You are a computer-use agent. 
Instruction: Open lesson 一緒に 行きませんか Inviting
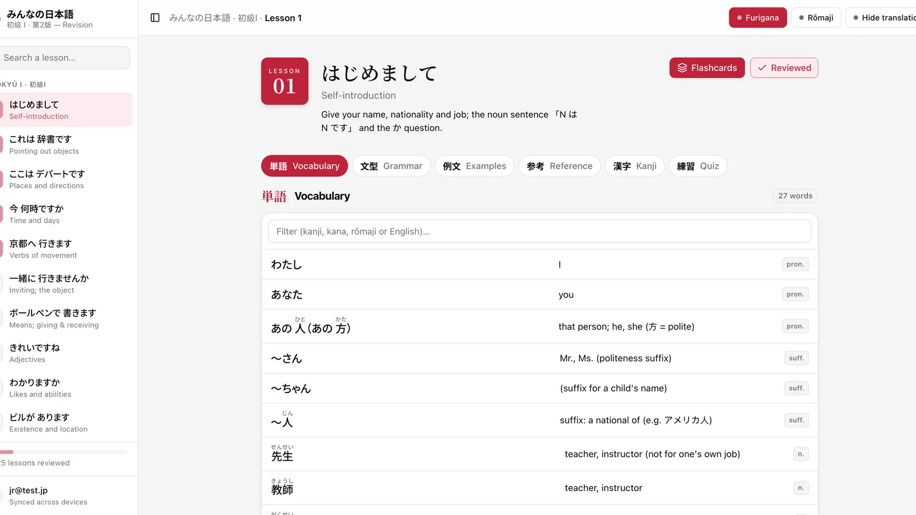[66, 284]
